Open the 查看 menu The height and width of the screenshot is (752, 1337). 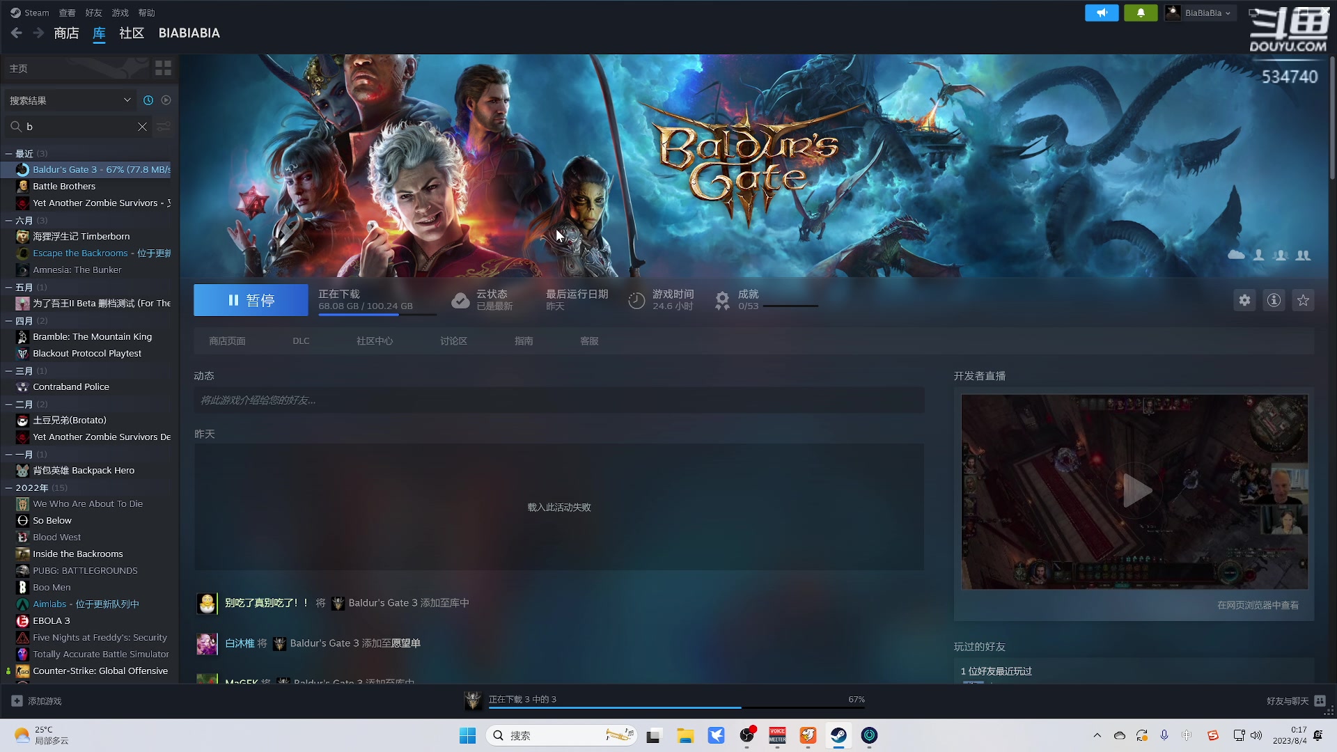pyautogui.click(x=67, y=13)
